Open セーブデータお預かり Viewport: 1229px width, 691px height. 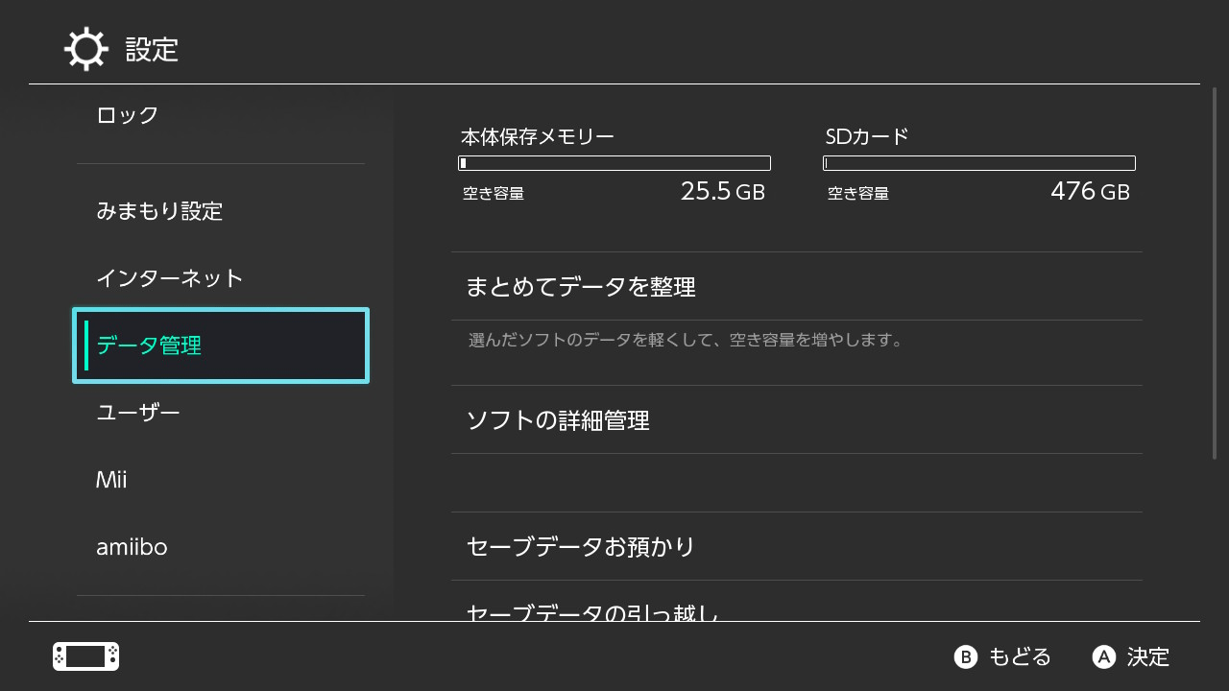pyautogui.click(x=797, y=546)
